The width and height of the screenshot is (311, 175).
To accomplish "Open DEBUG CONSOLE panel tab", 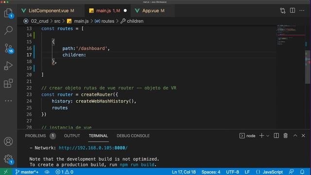I will click(133, 136).
